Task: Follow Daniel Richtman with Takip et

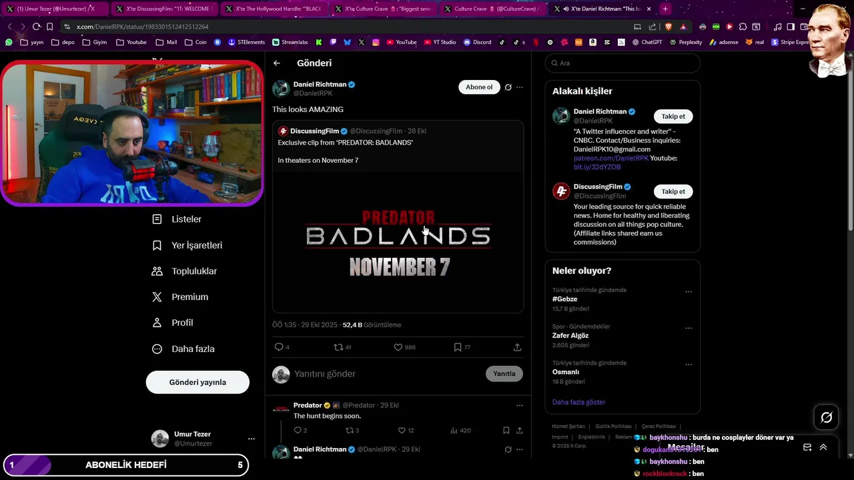Action: [x=673, y=116]
